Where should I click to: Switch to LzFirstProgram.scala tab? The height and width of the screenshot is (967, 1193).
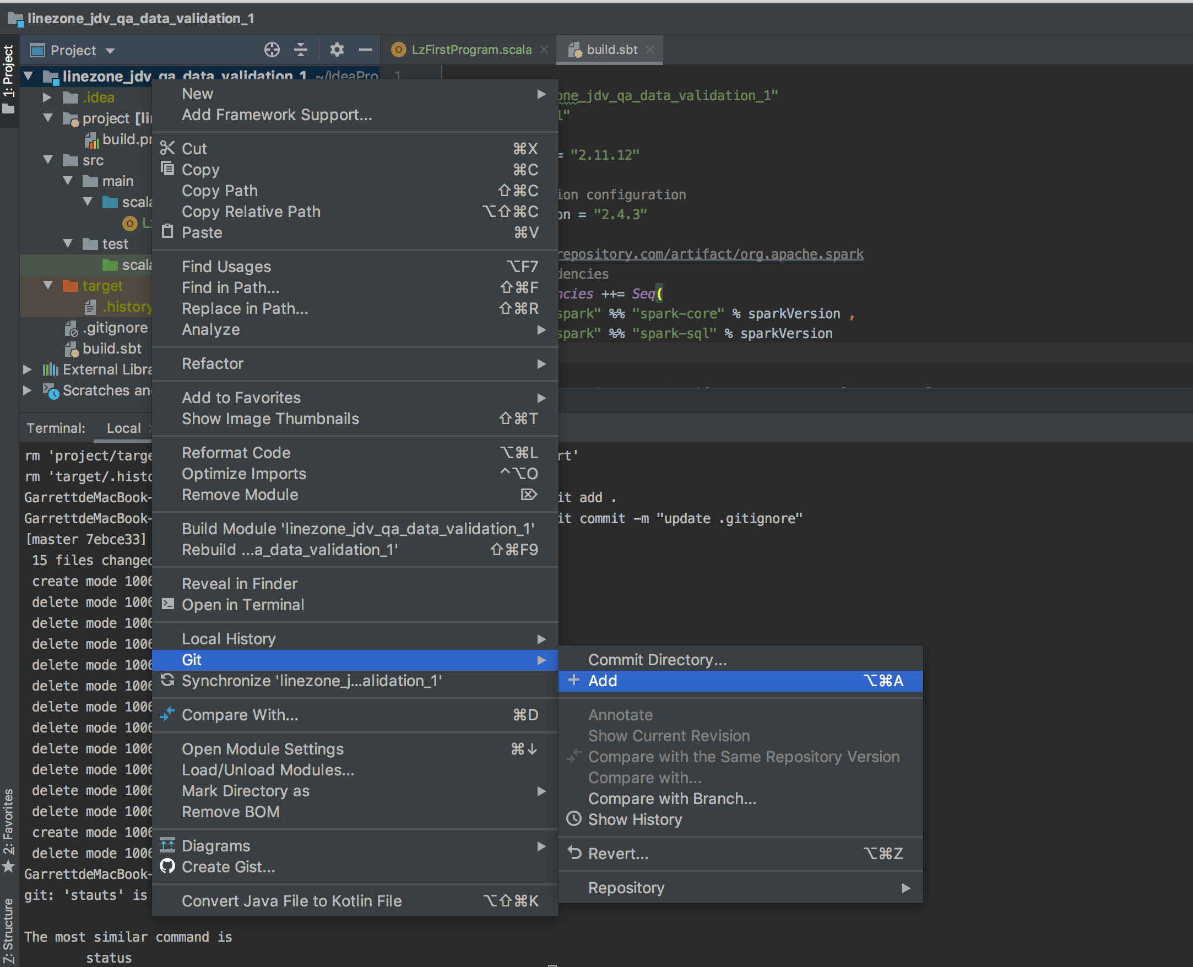(x=471, y=50)
